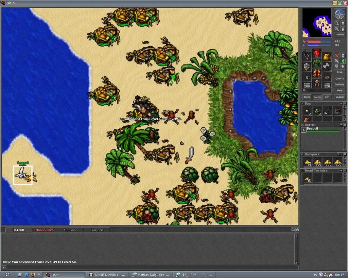Viewport: 348px width, 278px height.
Task: Minimize the Backpack container panel
Action: click(x=341, y=154)
